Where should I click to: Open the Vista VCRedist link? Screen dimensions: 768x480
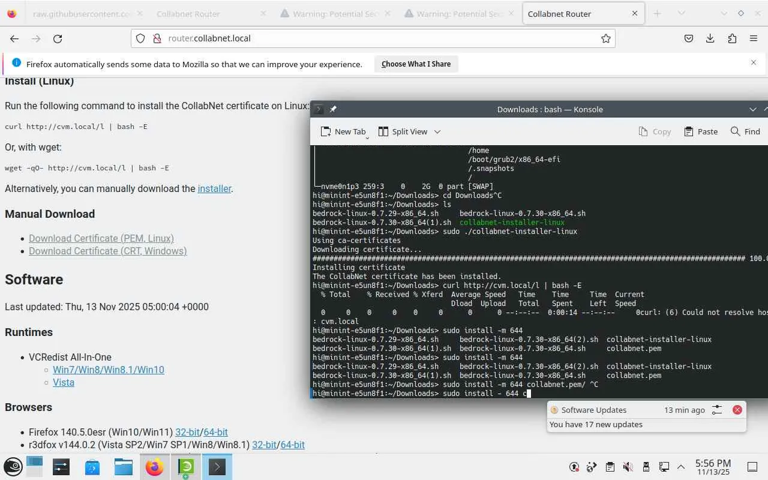click(64, 382)
